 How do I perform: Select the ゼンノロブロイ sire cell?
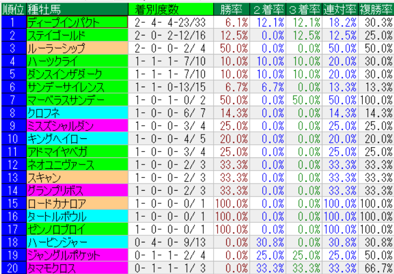[77, 229]
